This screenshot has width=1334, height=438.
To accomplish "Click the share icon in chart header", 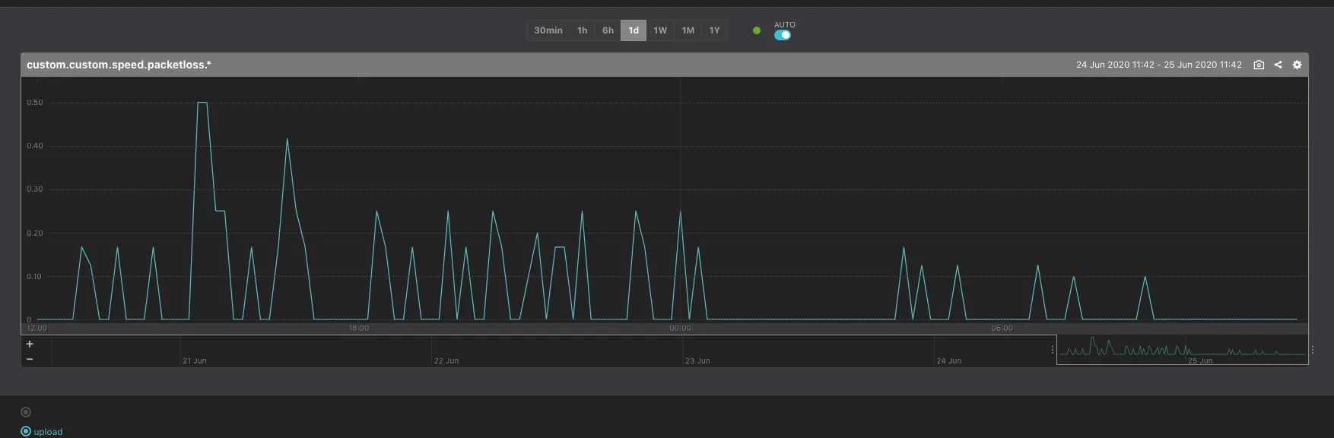I will click(x=1278, y=65).
